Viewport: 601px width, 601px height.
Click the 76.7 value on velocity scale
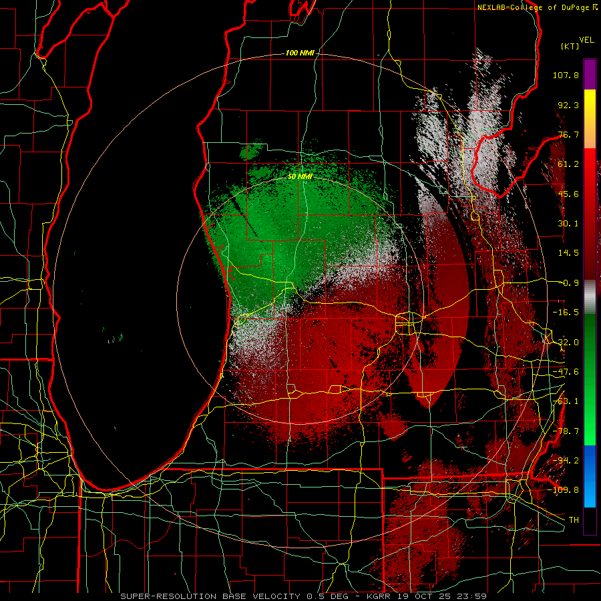coord(568,134)
